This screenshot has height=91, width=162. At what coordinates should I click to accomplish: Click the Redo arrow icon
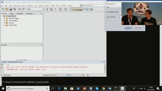[24, 9]
